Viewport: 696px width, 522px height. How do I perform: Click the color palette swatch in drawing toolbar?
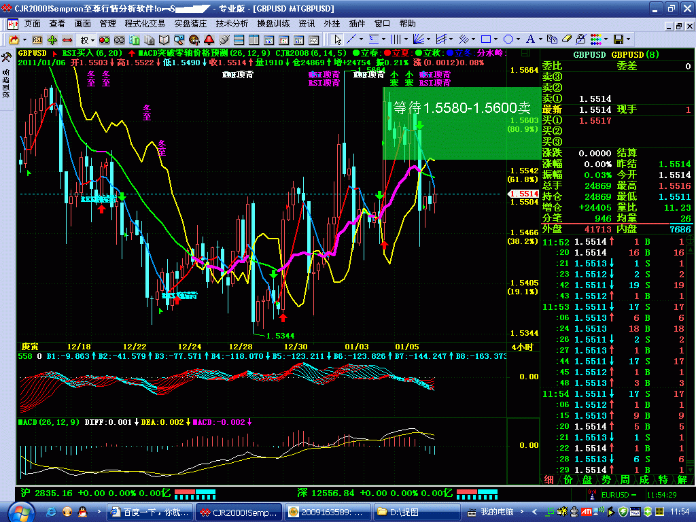pos(595,39)
